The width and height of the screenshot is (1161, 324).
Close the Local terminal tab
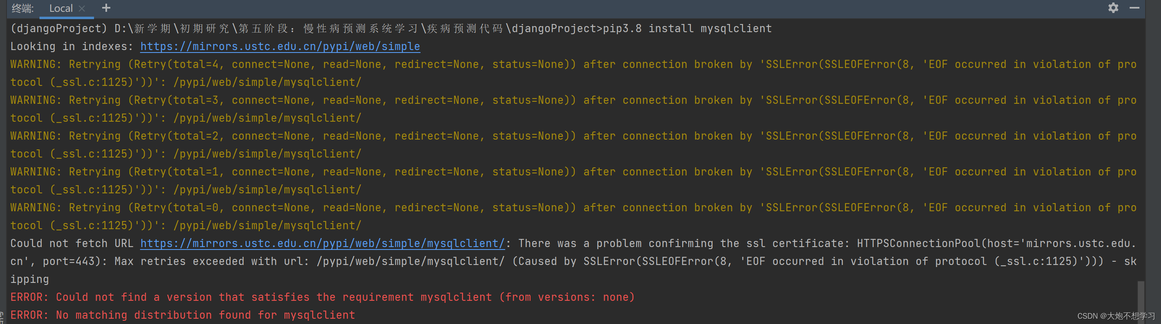pyautogui.click(x=81, y=8)
